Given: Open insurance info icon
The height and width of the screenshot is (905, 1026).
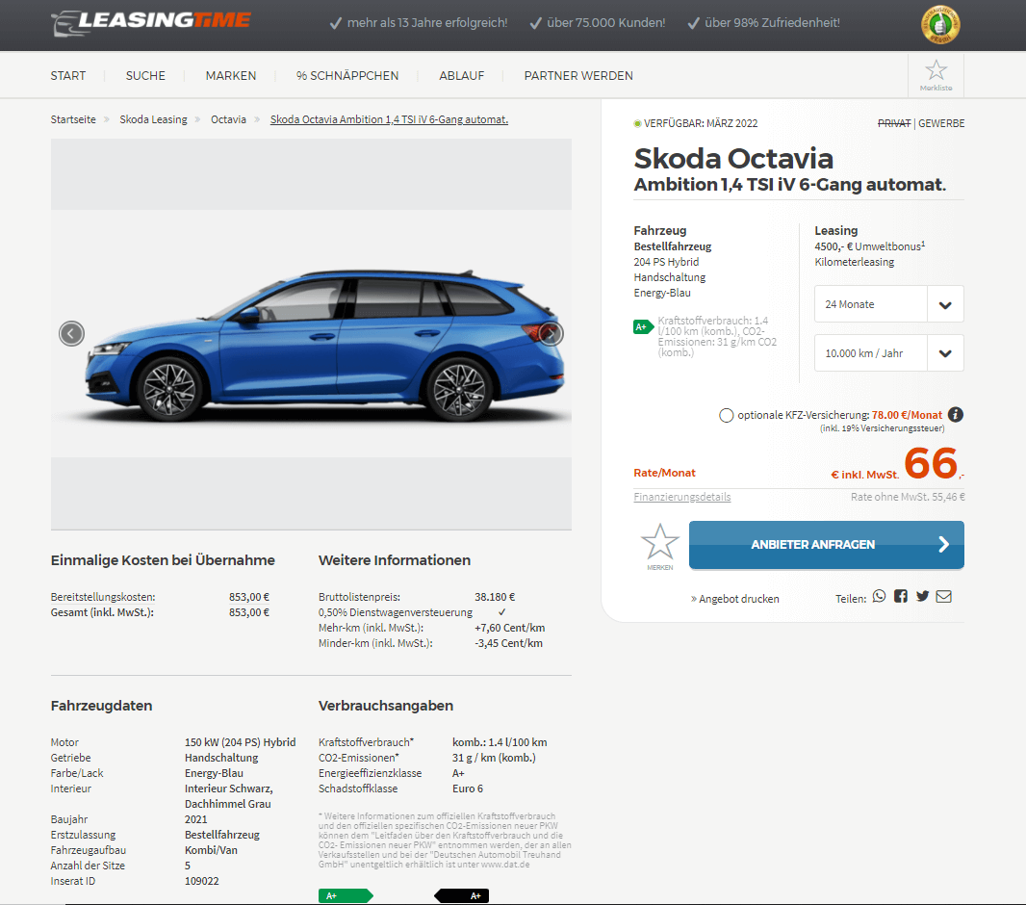Looking at the screenshot, I should 956,414.
